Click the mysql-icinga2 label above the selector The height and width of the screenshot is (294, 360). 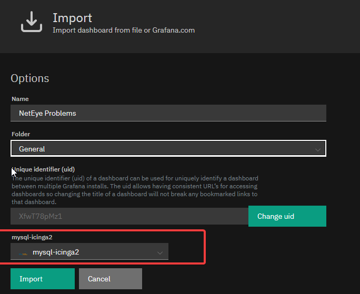pyautogui.click(x=33, y=237)
